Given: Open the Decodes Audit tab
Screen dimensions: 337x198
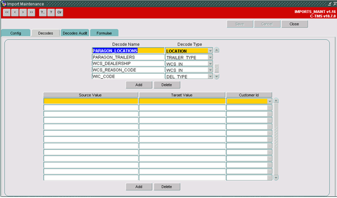Looking at the screenshot, I should 75,33.
